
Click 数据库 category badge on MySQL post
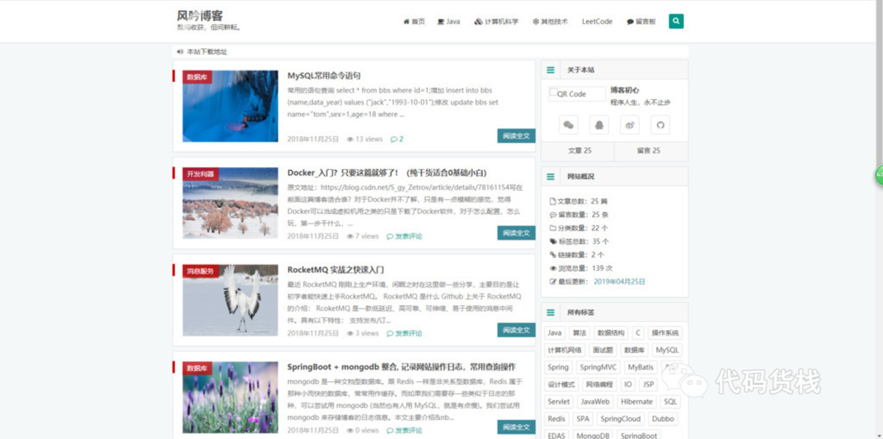tap(197, 77)
